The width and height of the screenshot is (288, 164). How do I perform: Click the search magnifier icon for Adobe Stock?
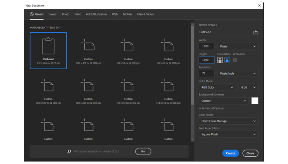pos(69,151)
